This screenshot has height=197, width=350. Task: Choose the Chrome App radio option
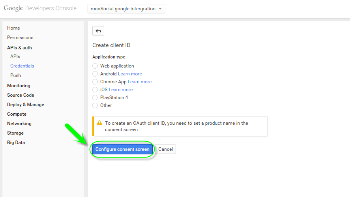click(95, 82)
